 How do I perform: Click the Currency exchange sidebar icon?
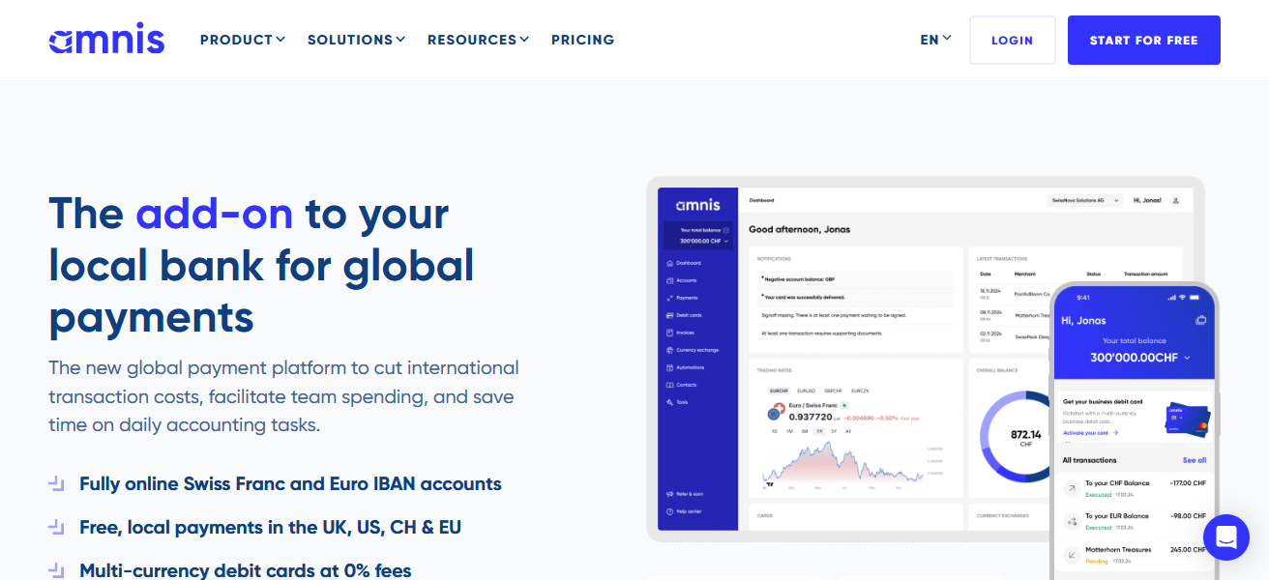669,350
